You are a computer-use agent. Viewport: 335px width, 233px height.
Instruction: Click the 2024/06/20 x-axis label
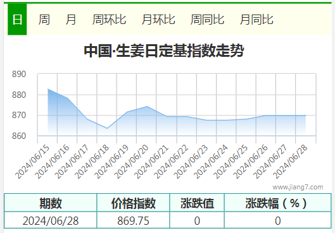131,162
